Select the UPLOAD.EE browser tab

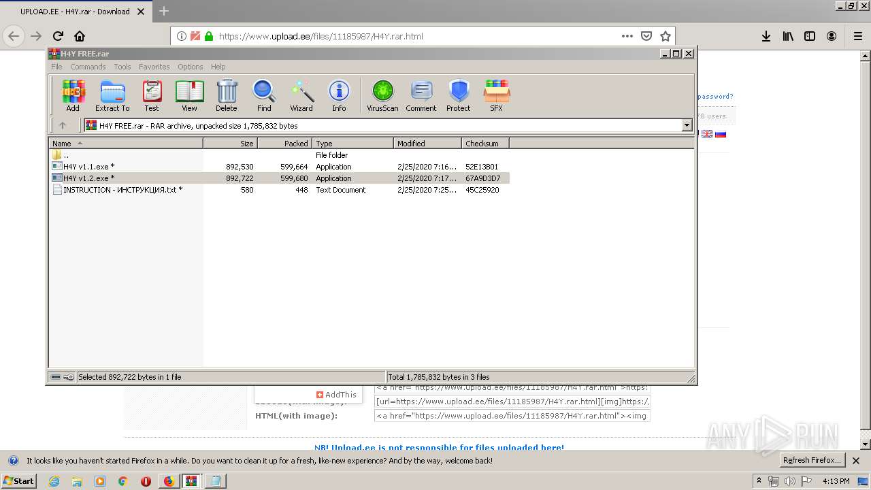(75, 12)
